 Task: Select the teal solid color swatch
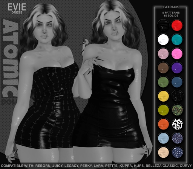[177, 40]
